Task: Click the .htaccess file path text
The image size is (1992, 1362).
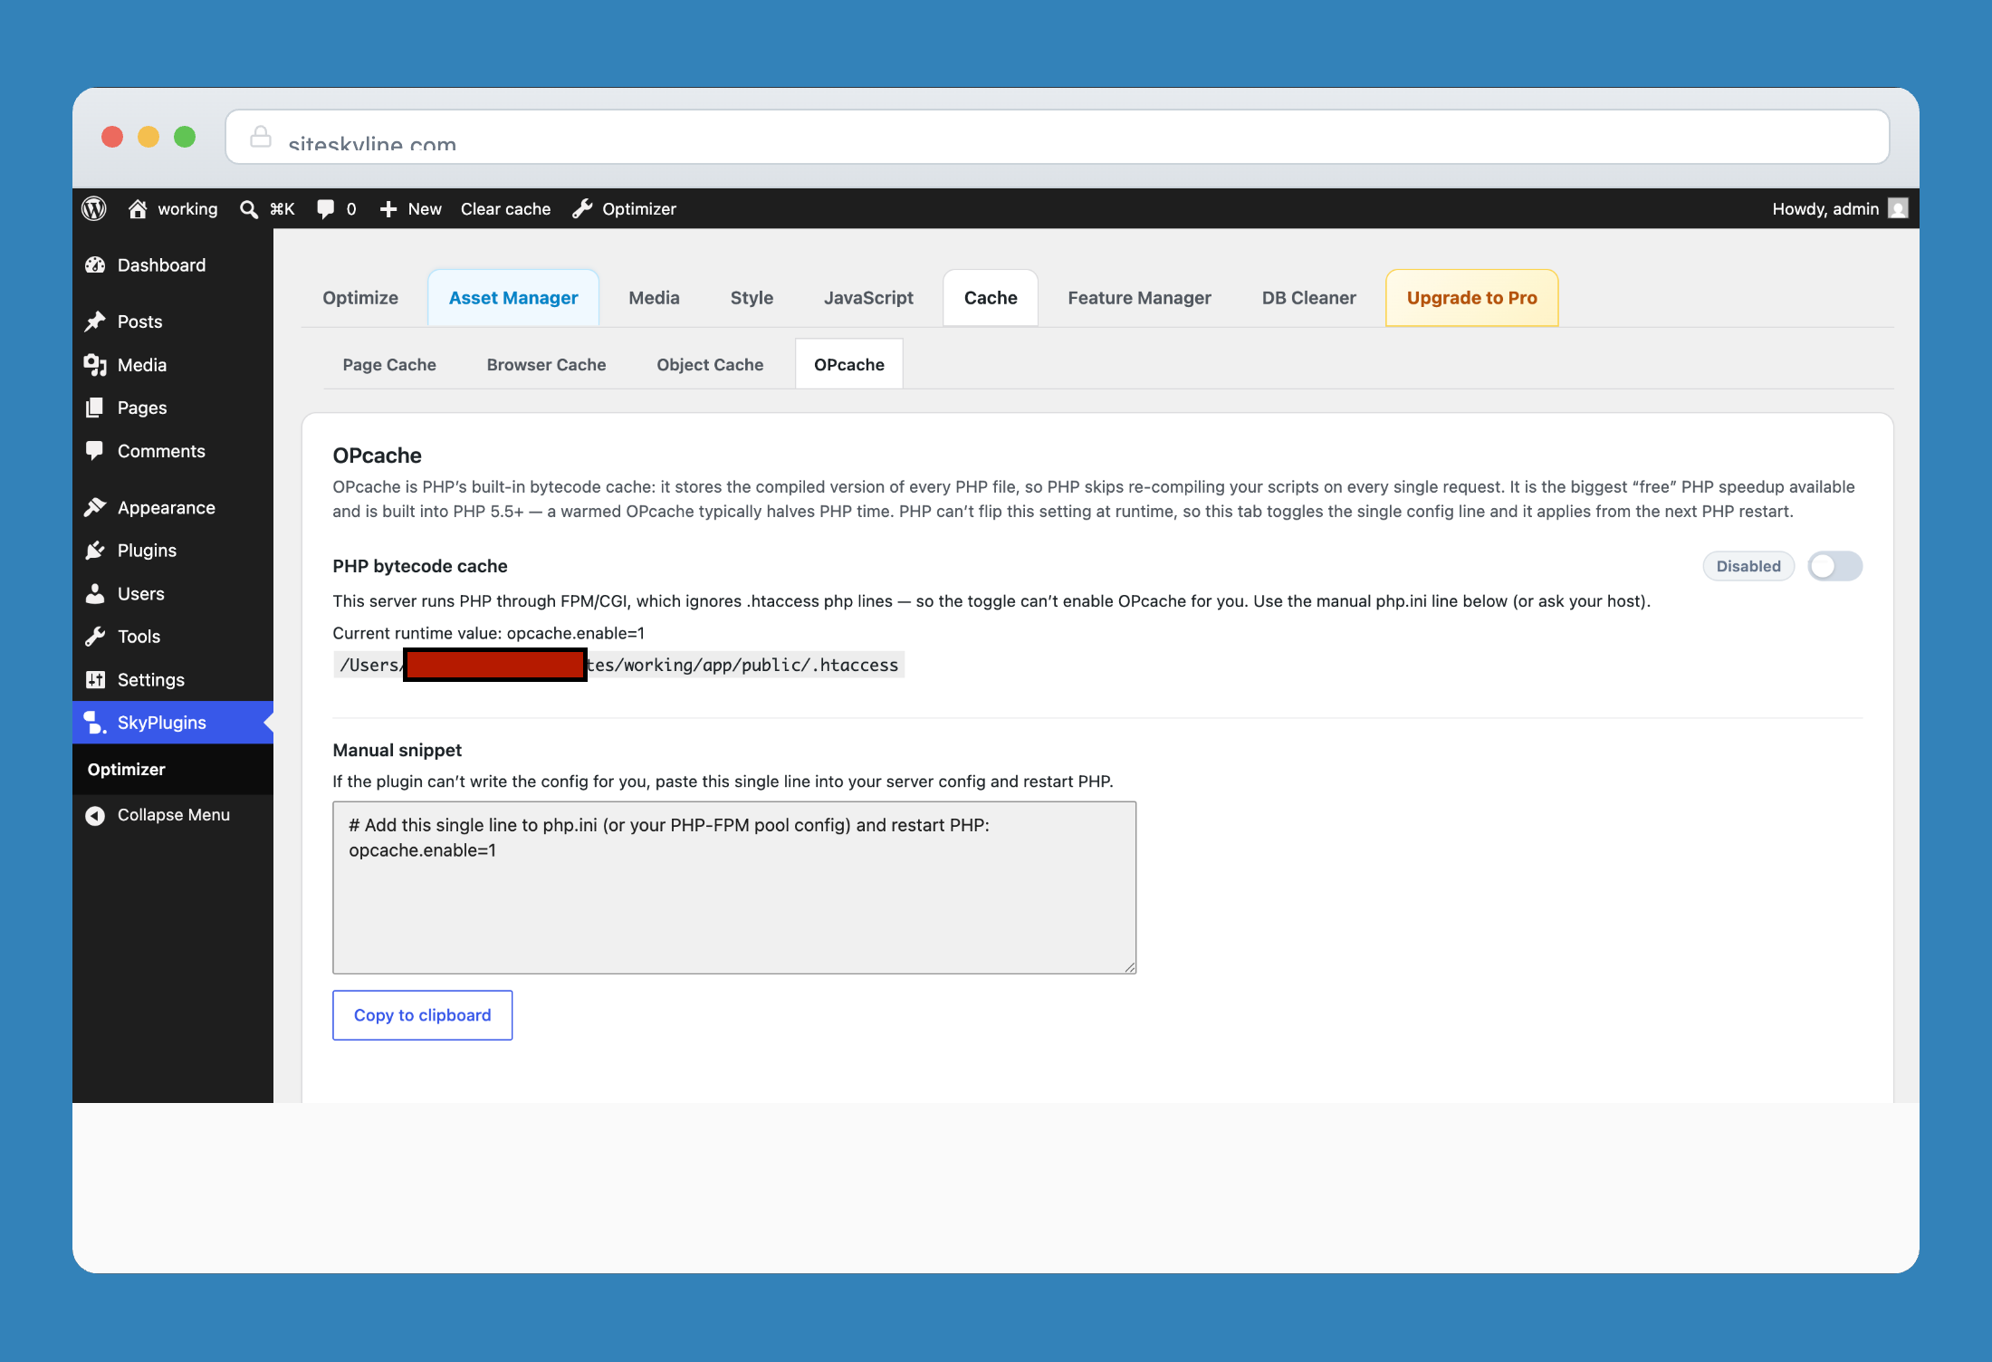Action: click(x=619, y=665)
